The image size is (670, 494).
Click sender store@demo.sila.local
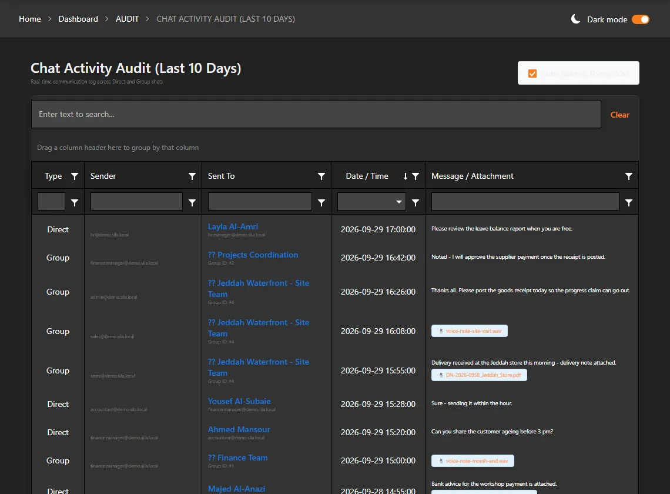pyautogui.click(x=113, y=376)
